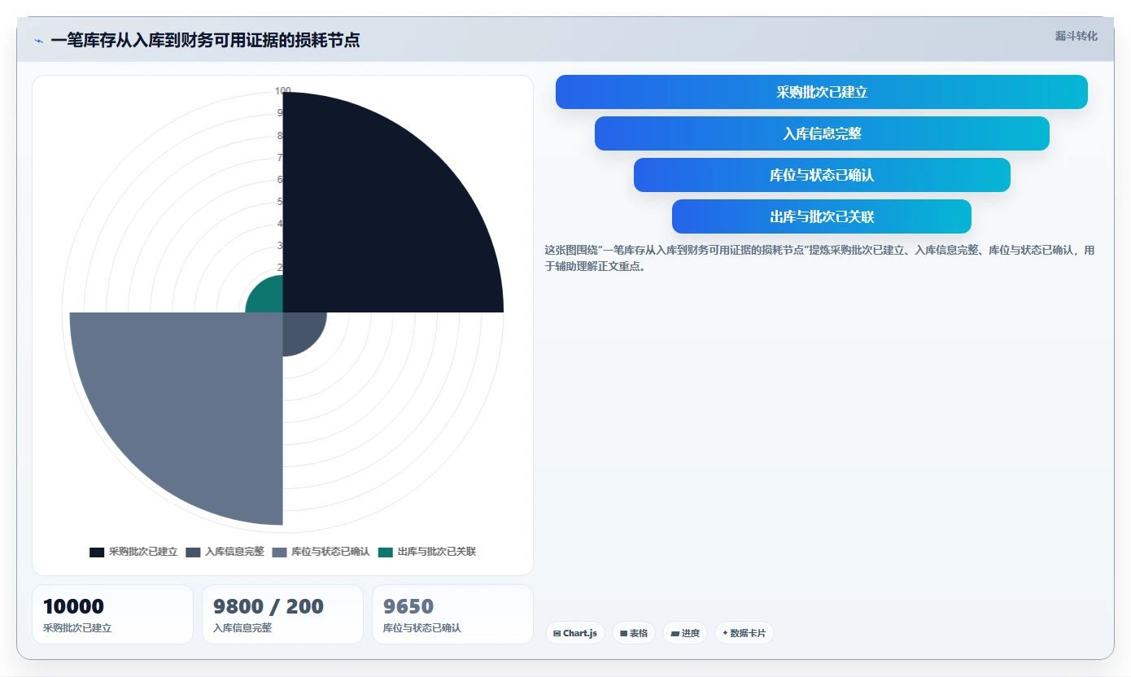
Task: Click the 数据卡片 tag chip
Action: click(x=745, y=633)
